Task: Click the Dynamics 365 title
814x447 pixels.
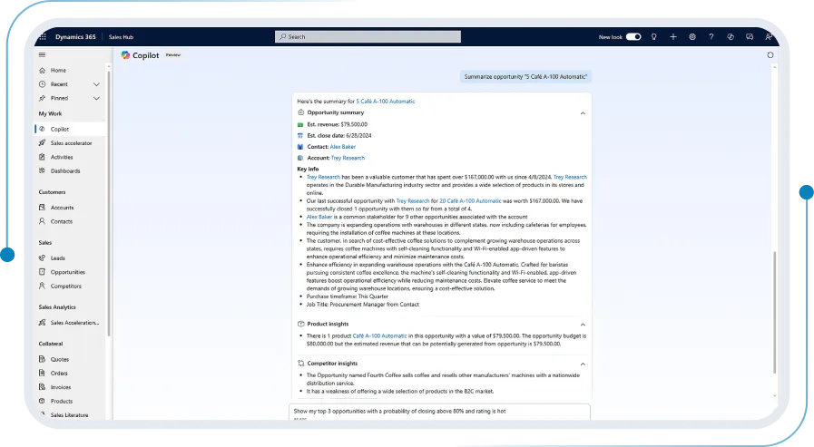Action: 75,37
